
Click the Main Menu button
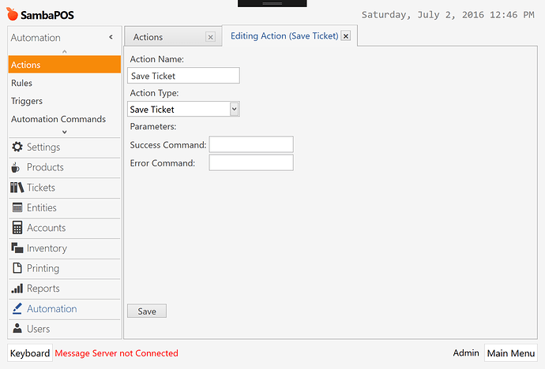510,353
